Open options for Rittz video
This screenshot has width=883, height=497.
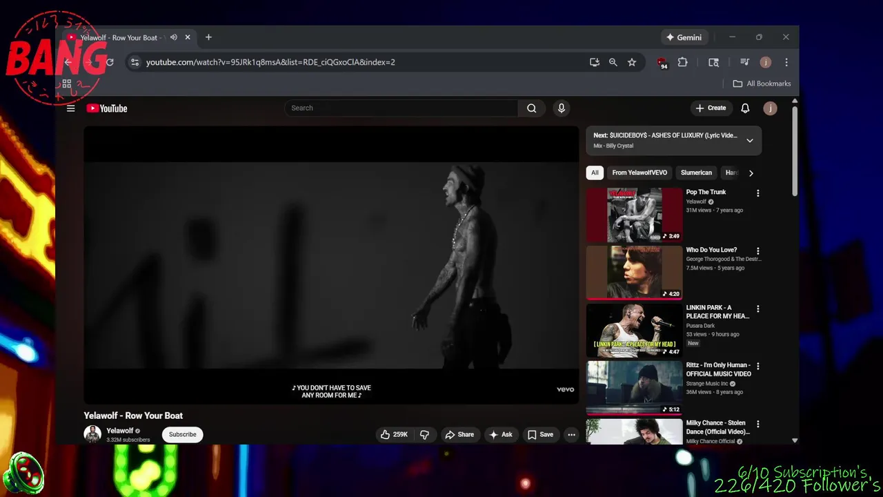(757, 367)
